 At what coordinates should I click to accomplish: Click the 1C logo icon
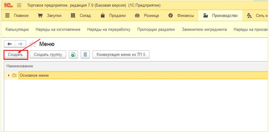(8, 5)
